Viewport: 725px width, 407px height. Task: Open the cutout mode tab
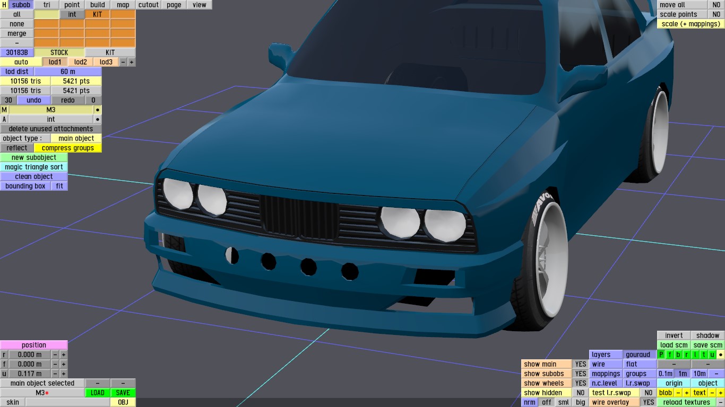[x=149, y=5]
